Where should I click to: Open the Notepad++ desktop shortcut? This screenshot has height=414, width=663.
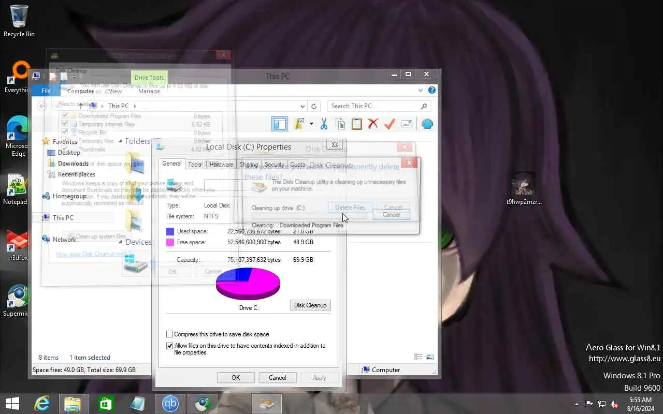tap(16, 189)
